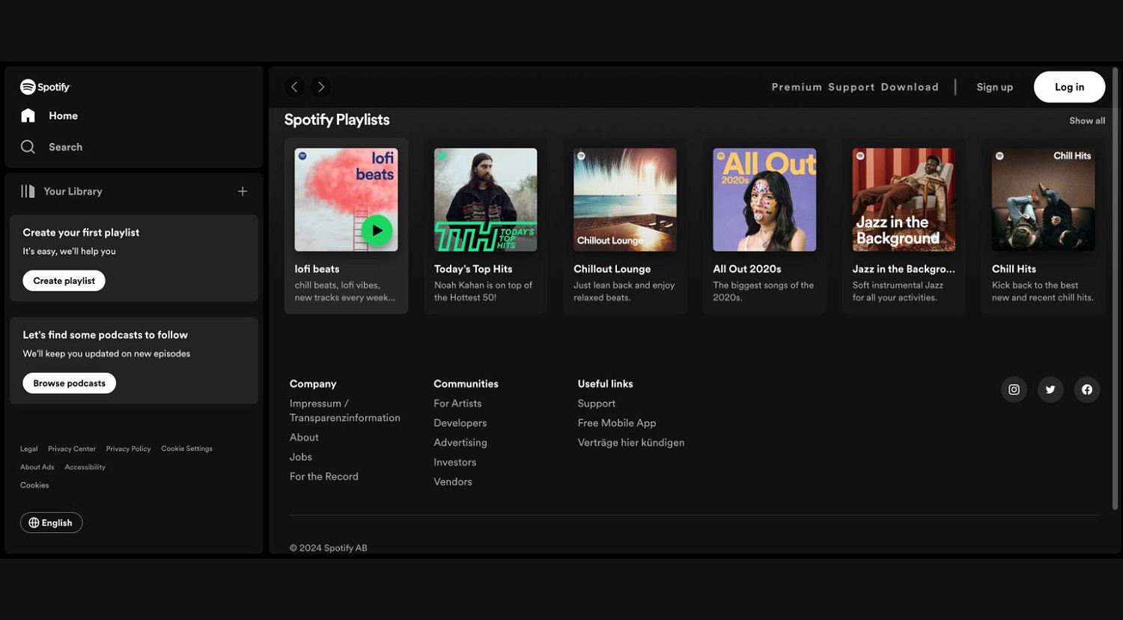Click the Log in button
The image size is (1123, 620).
[x=1069, y=87]
